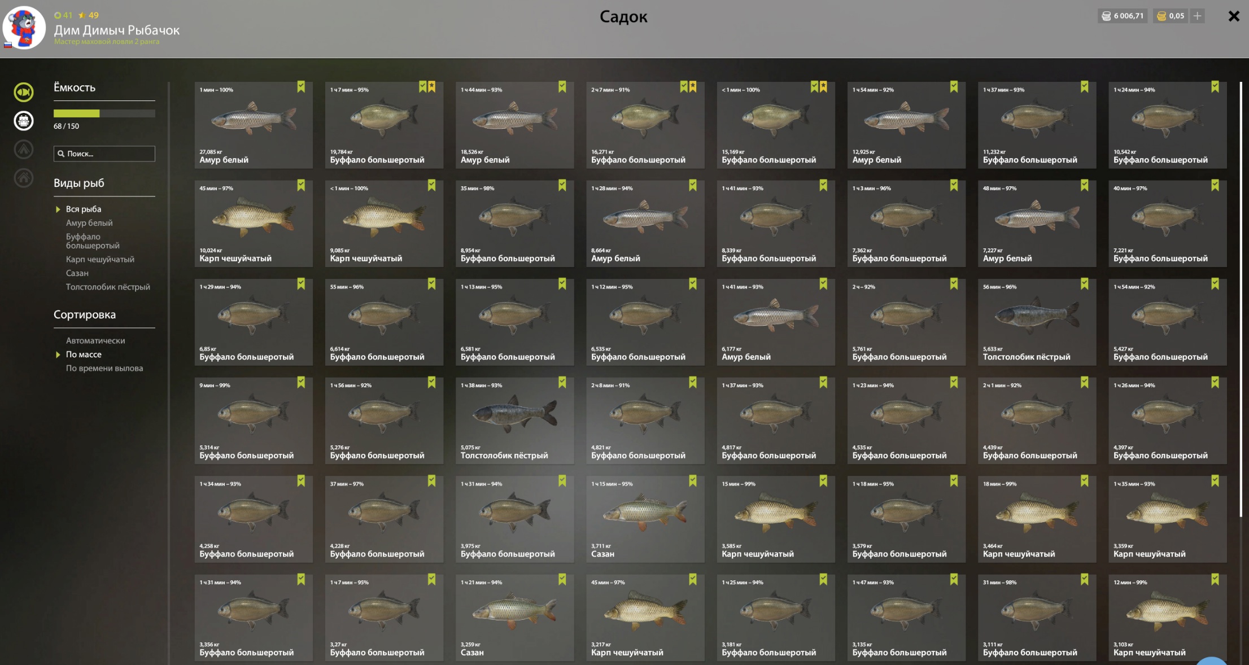
Task: Toggle bookmark on 27,085 kg Амур белый
Action: (x=301, y=87)
